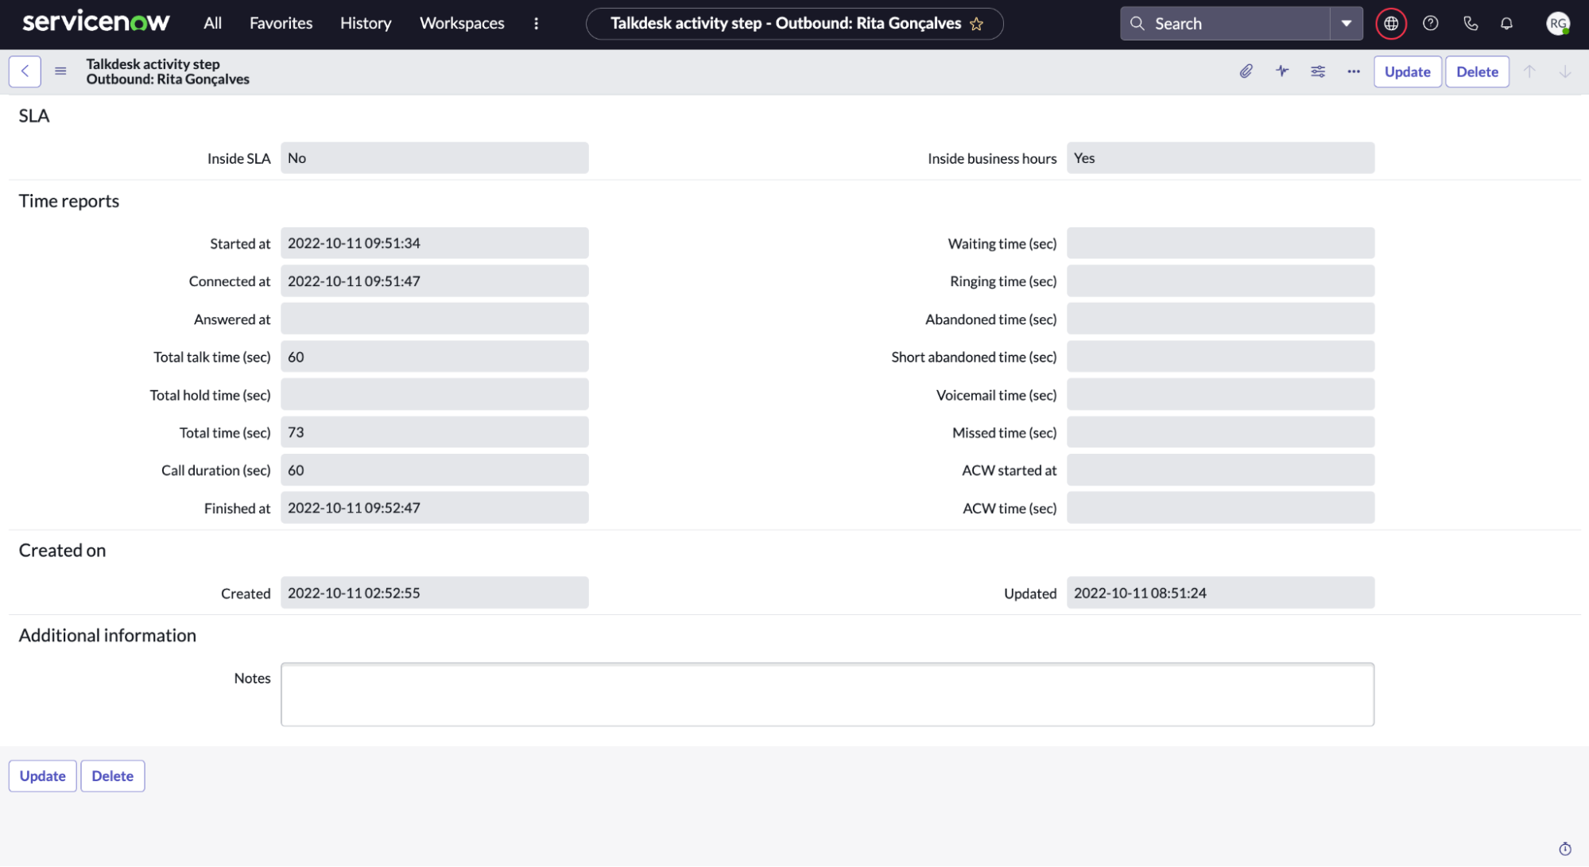
Task: Star the Talkdesk activity step record as favorite
Action: [x=978, y=23]
